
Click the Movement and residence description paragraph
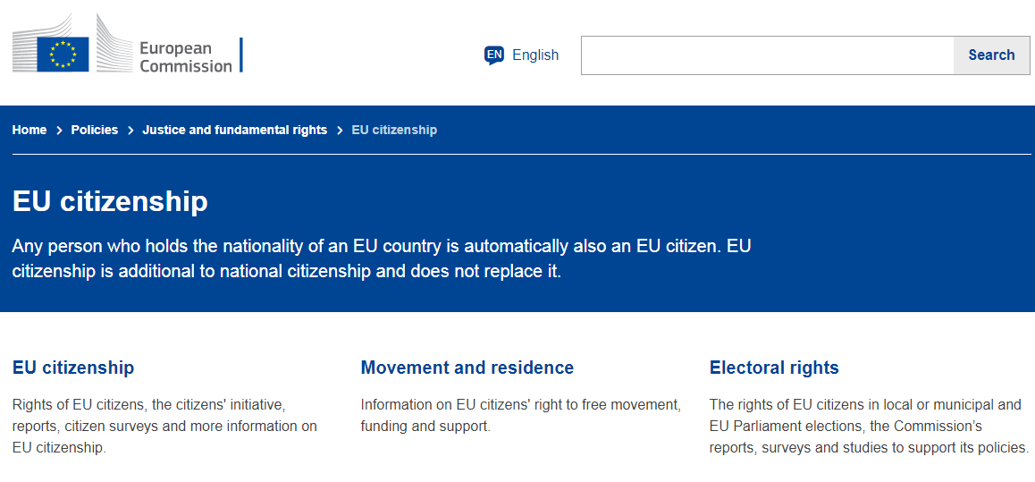pyautogui.click(x=520, y=415)
